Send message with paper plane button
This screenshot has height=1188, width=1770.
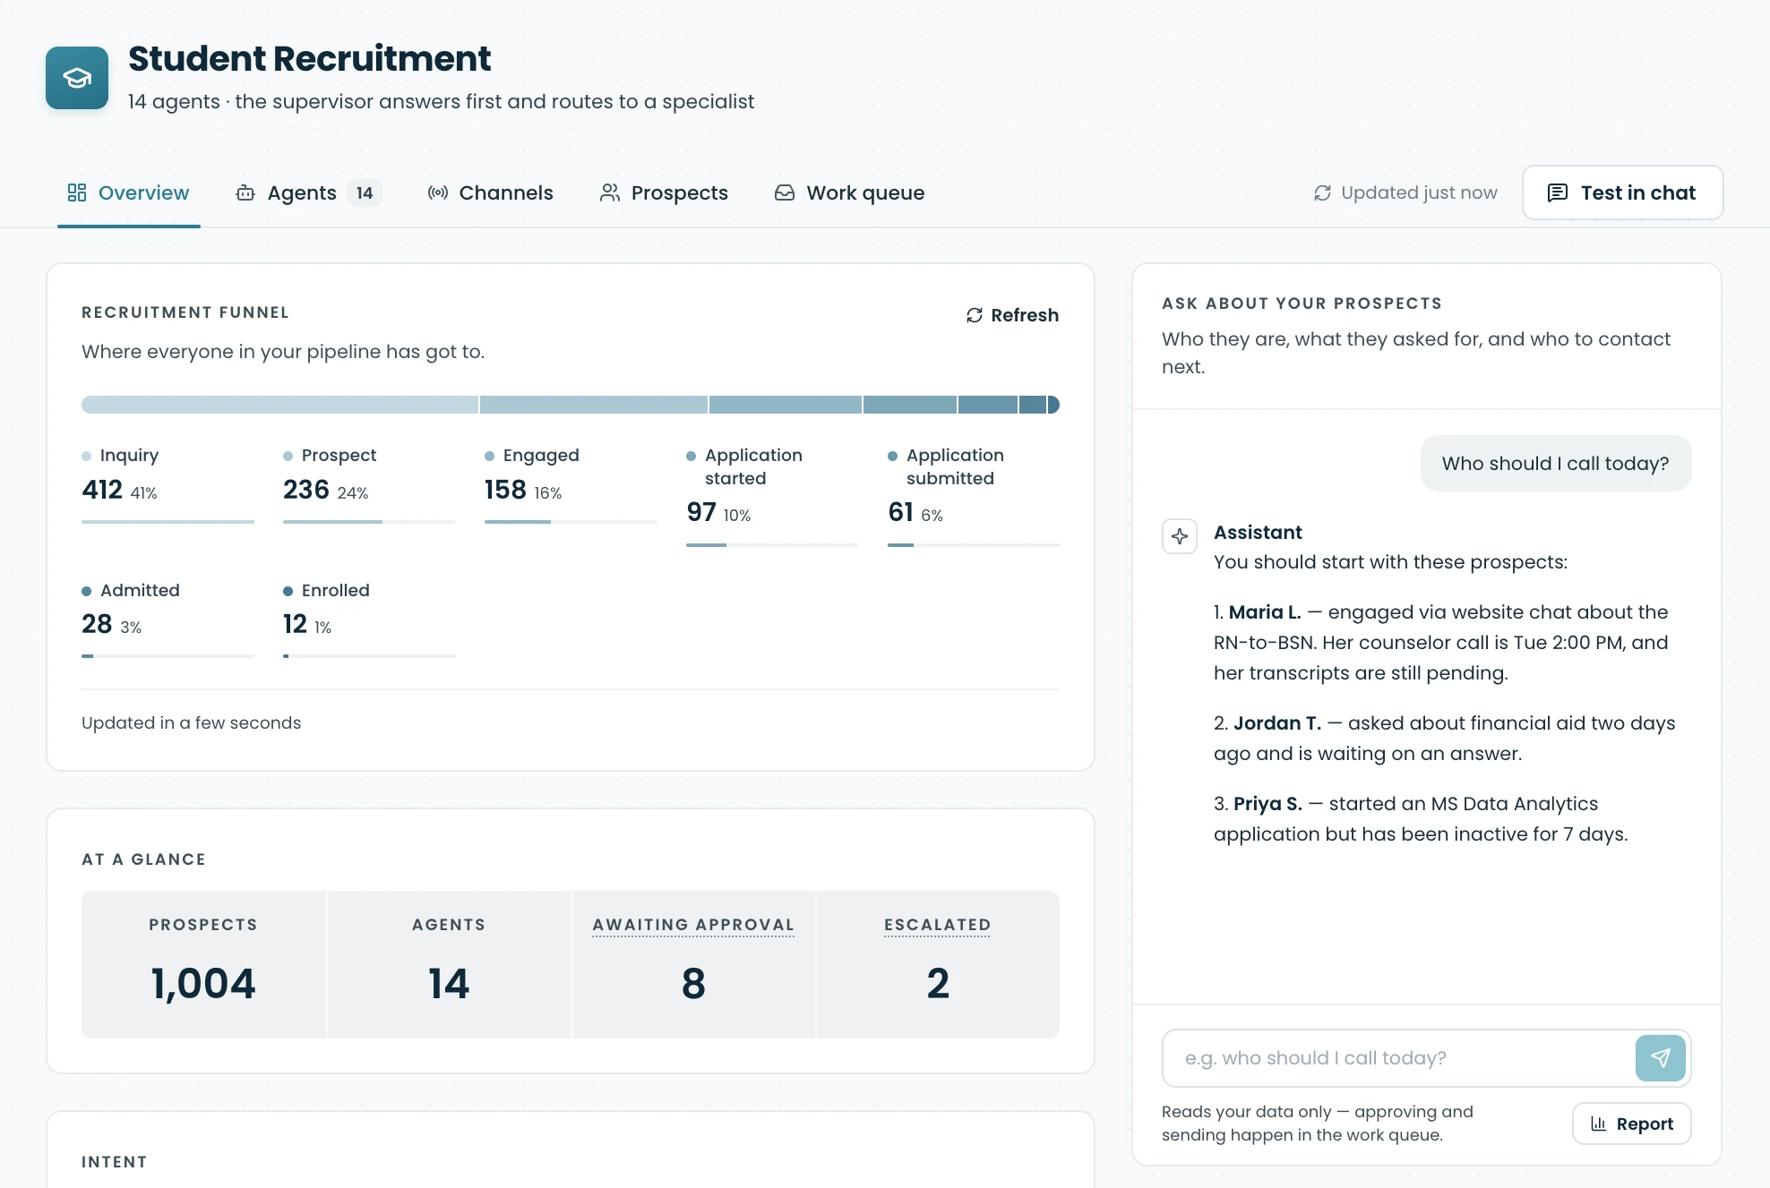[1661, 1058]
